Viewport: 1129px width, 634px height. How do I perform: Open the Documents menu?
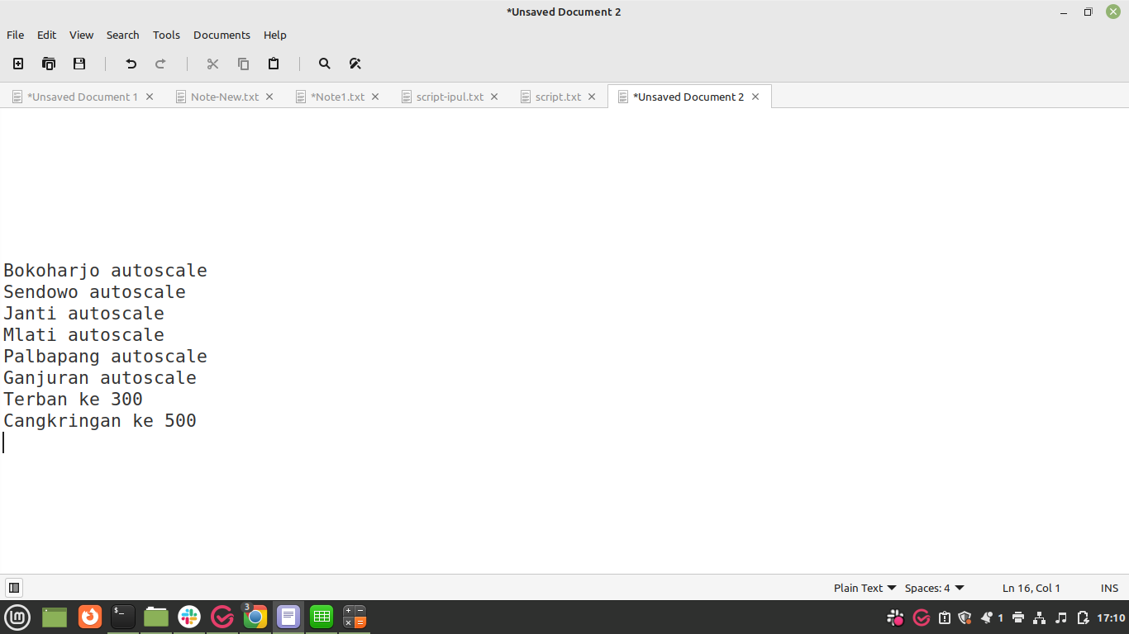click(x=222, y=35)
